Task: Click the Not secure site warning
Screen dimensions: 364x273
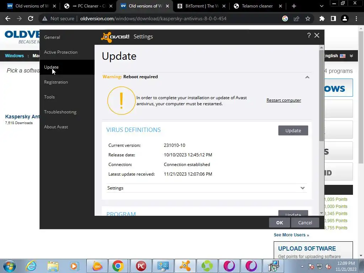Action: 58,18
